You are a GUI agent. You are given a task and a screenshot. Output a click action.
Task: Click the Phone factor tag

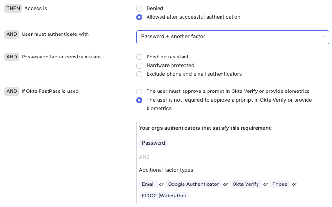[279, 184]
